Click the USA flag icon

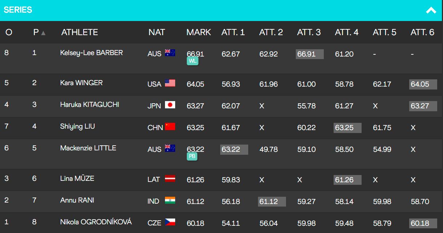point(170,83)
